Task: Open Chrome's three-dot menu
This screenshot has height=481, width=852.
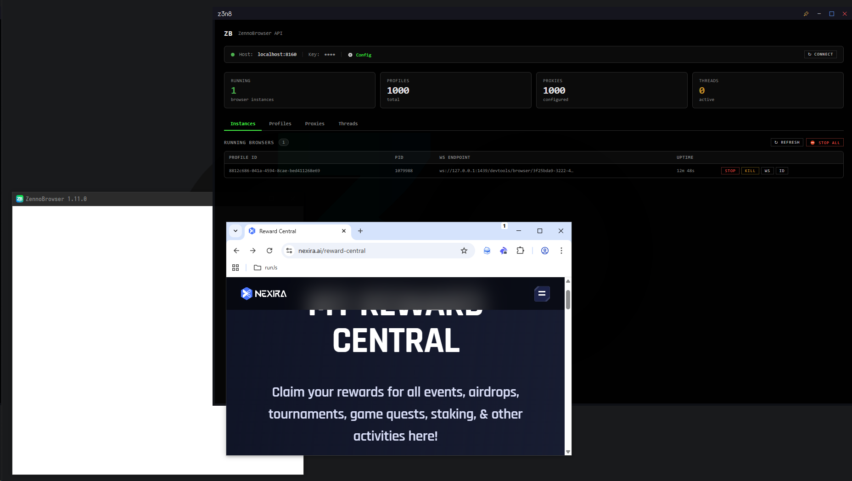Action: (561, 251)
